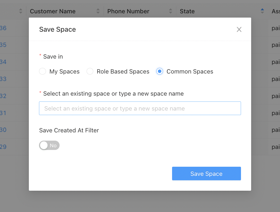Close the Save Space dialog
280x212 pixels.
coord(239,30)
